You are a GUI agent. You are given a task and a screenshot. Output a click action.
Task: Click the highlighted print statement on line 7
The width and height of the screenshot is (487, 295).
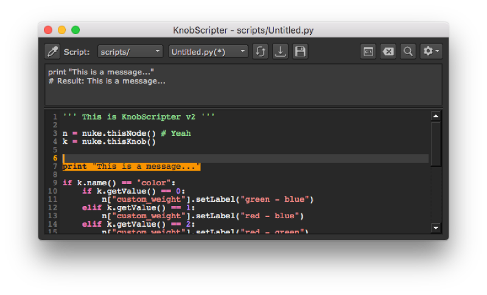131,167
